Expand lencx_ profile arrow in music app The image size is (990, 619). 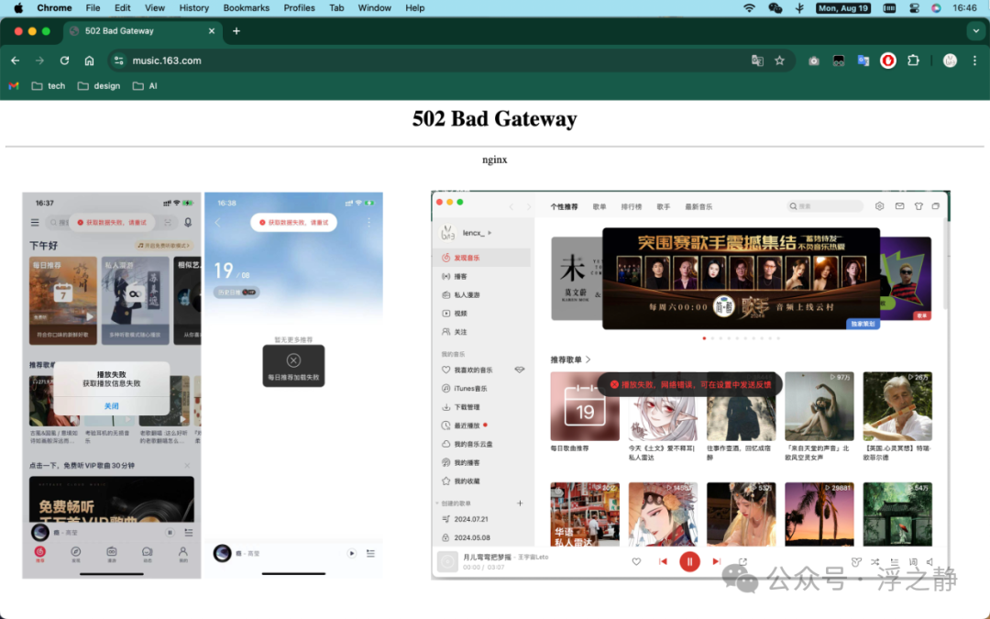click(489, 233)
